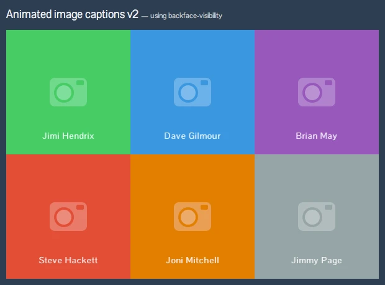Select the Joni Mitchell caption text

pyautogui.click(x=192, y=260)
